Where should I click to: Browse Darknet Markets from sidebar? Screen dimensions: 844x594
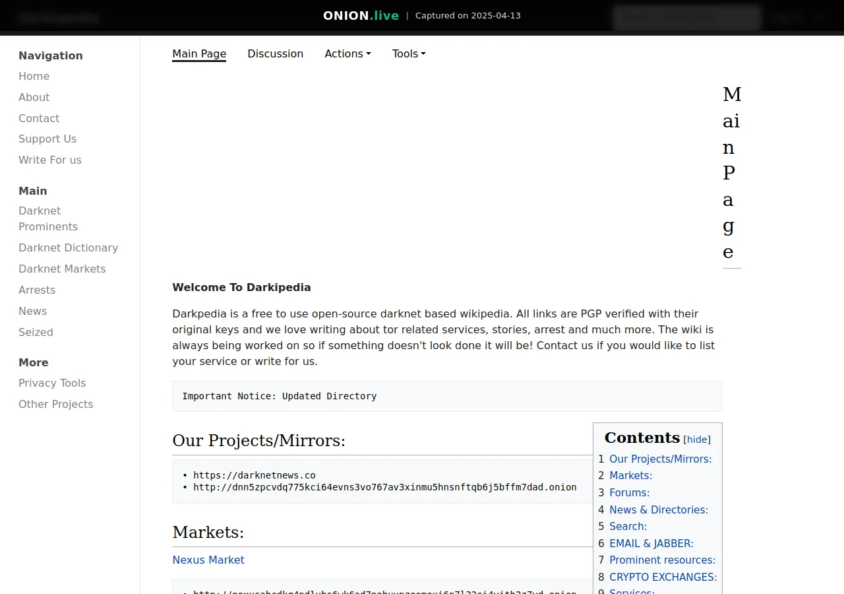click(62, 269)
